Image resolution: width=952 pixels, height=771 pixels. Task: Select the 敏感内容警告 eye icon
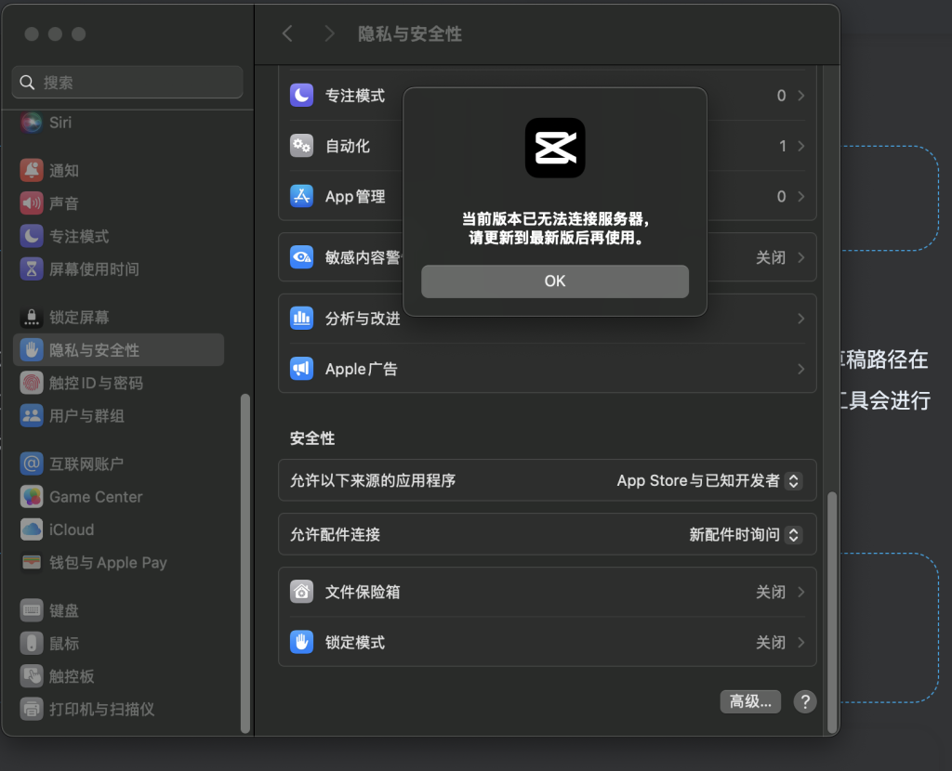tap(300, 257)
